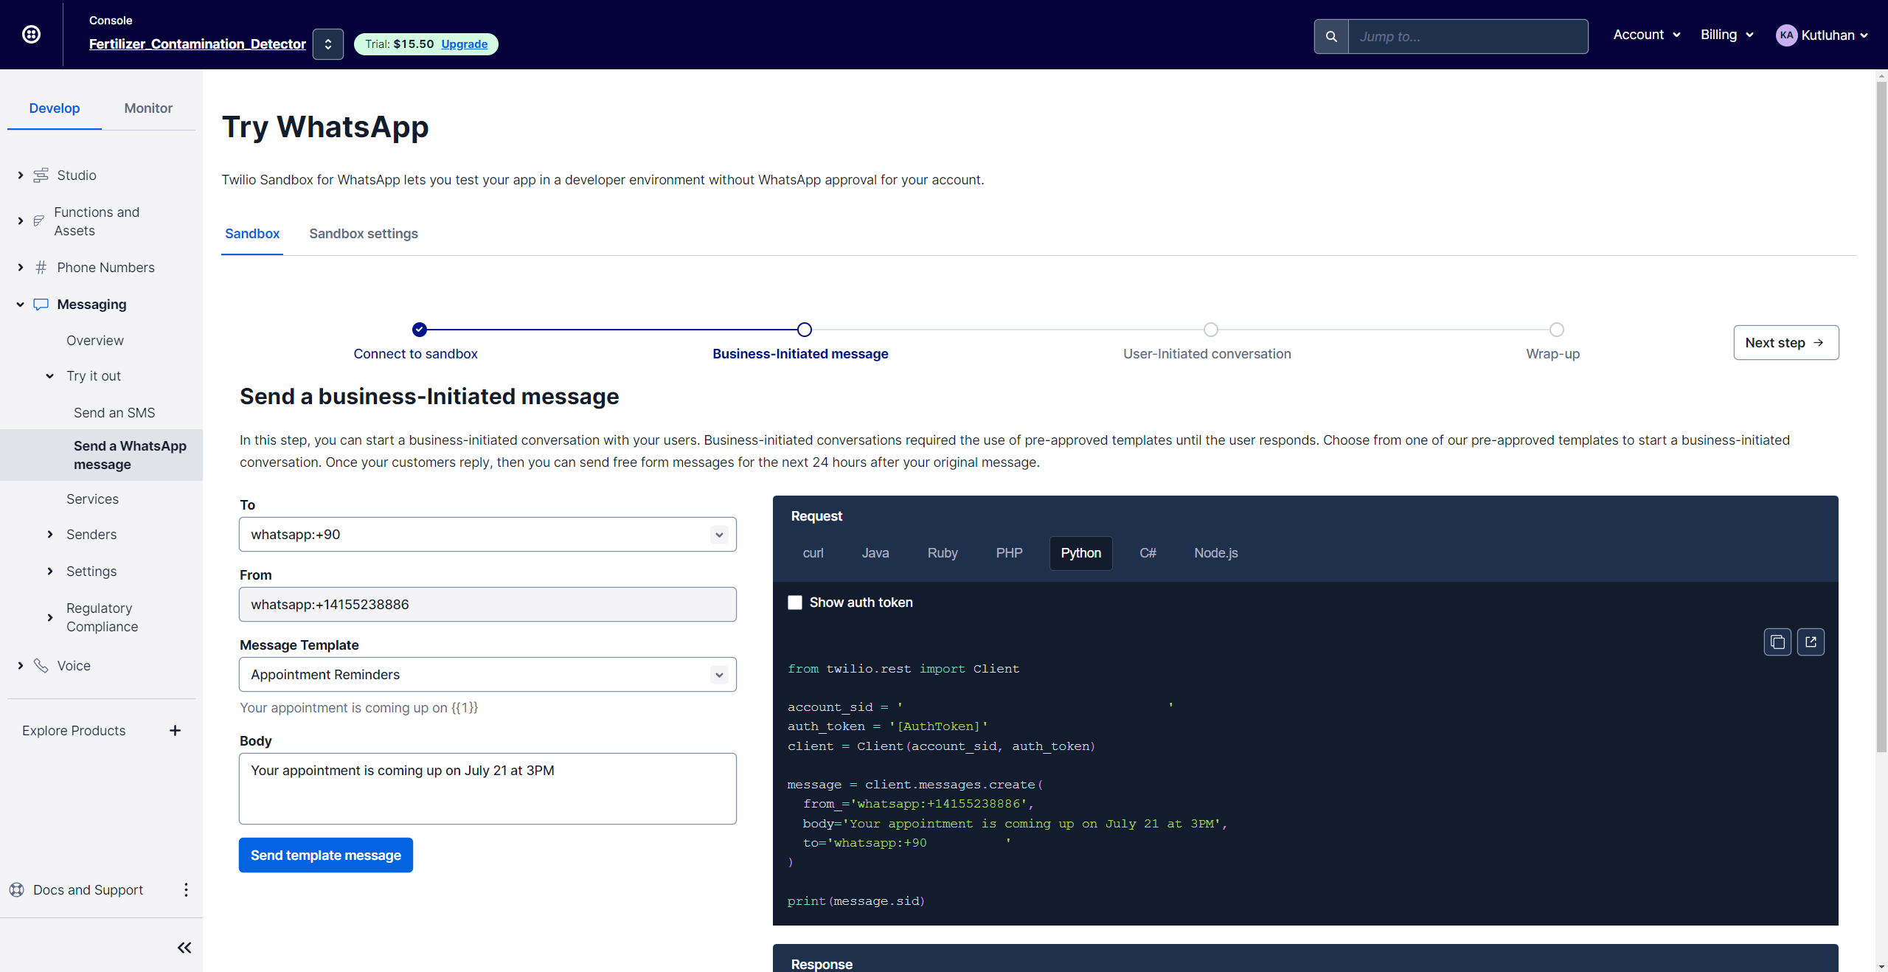Click the Twilio logo icon

(x=31, y=34)
